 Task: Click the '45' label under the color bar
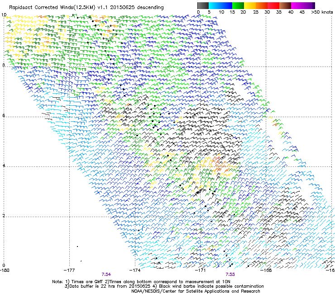point(302,12)
